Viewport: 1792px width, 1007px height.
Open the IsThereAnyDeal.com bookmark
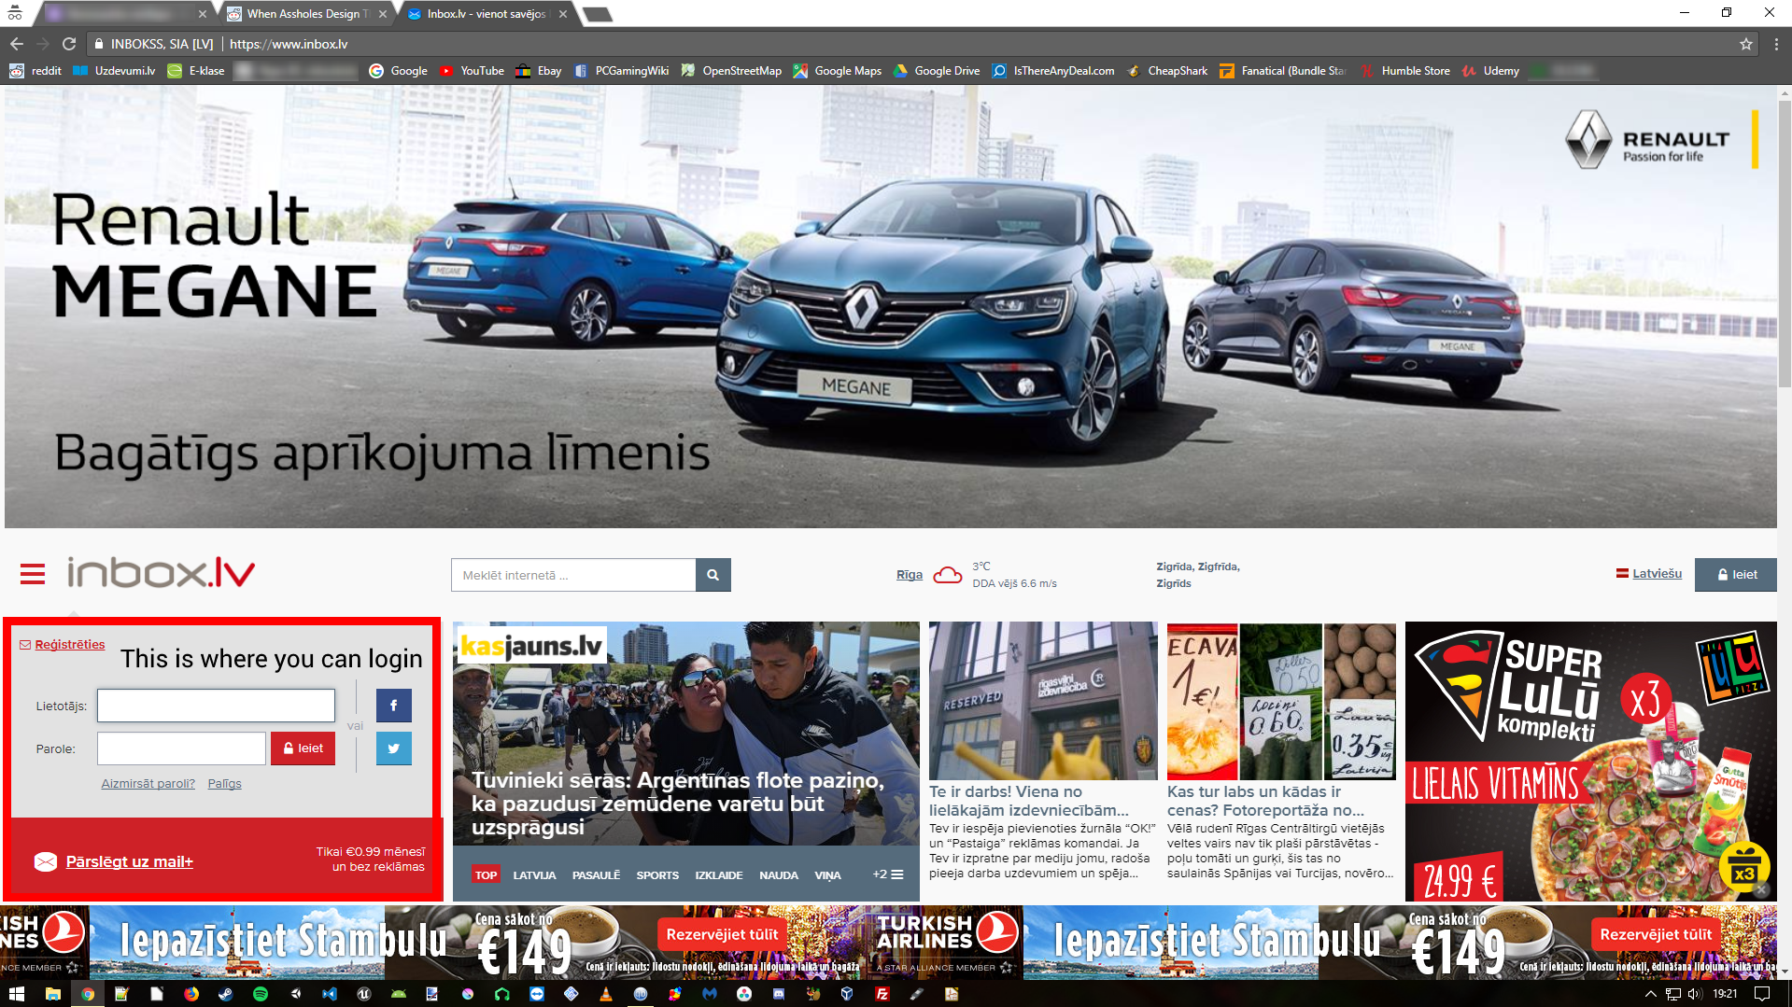coord(1053,71)
